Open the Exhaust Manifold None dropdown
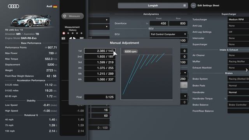 [x=238, y=68]
